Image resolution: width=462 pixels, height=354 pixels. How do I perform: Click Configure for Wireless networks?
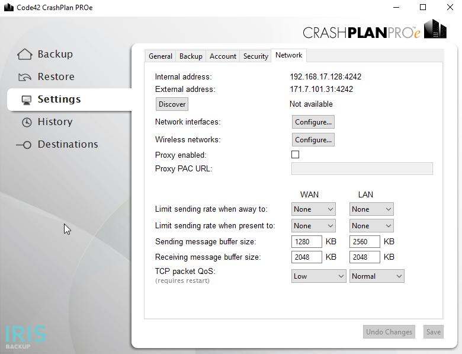313,139
